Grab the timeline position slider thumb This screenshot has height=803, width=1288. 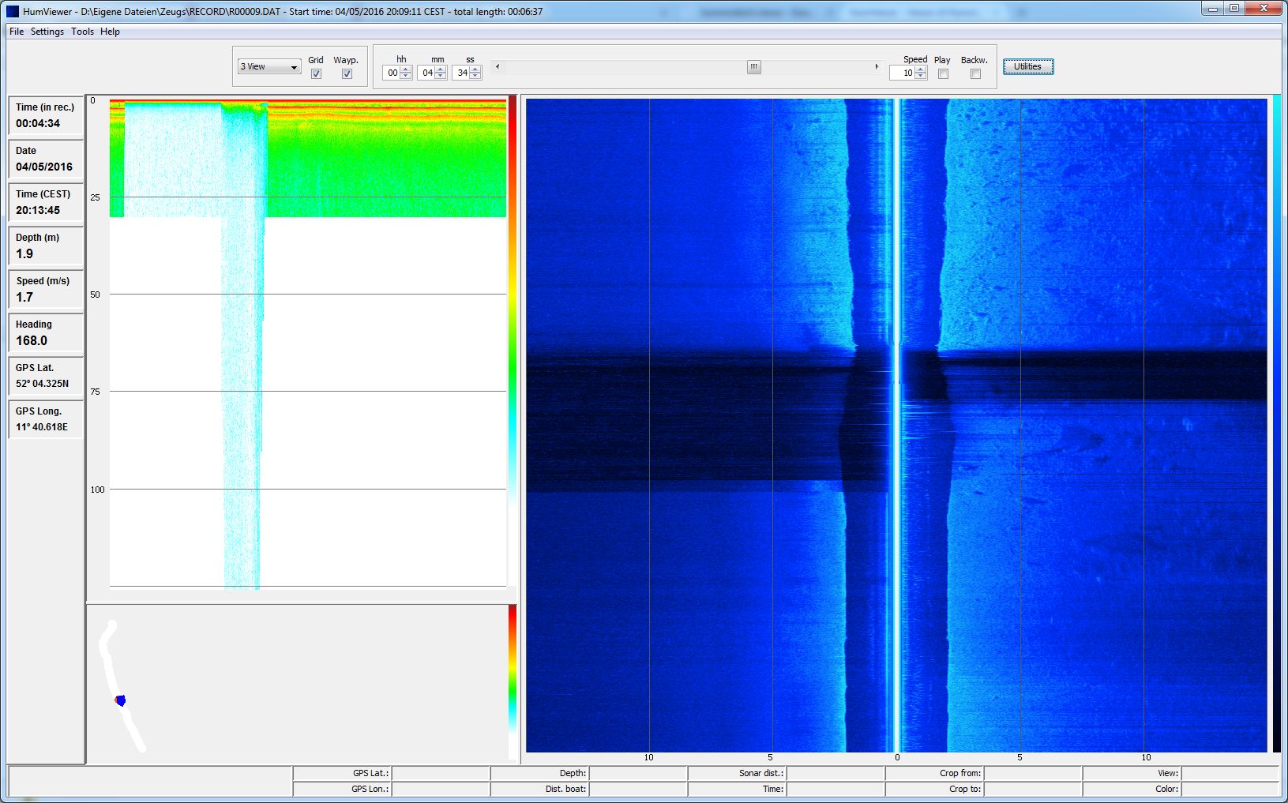point(754,67)
